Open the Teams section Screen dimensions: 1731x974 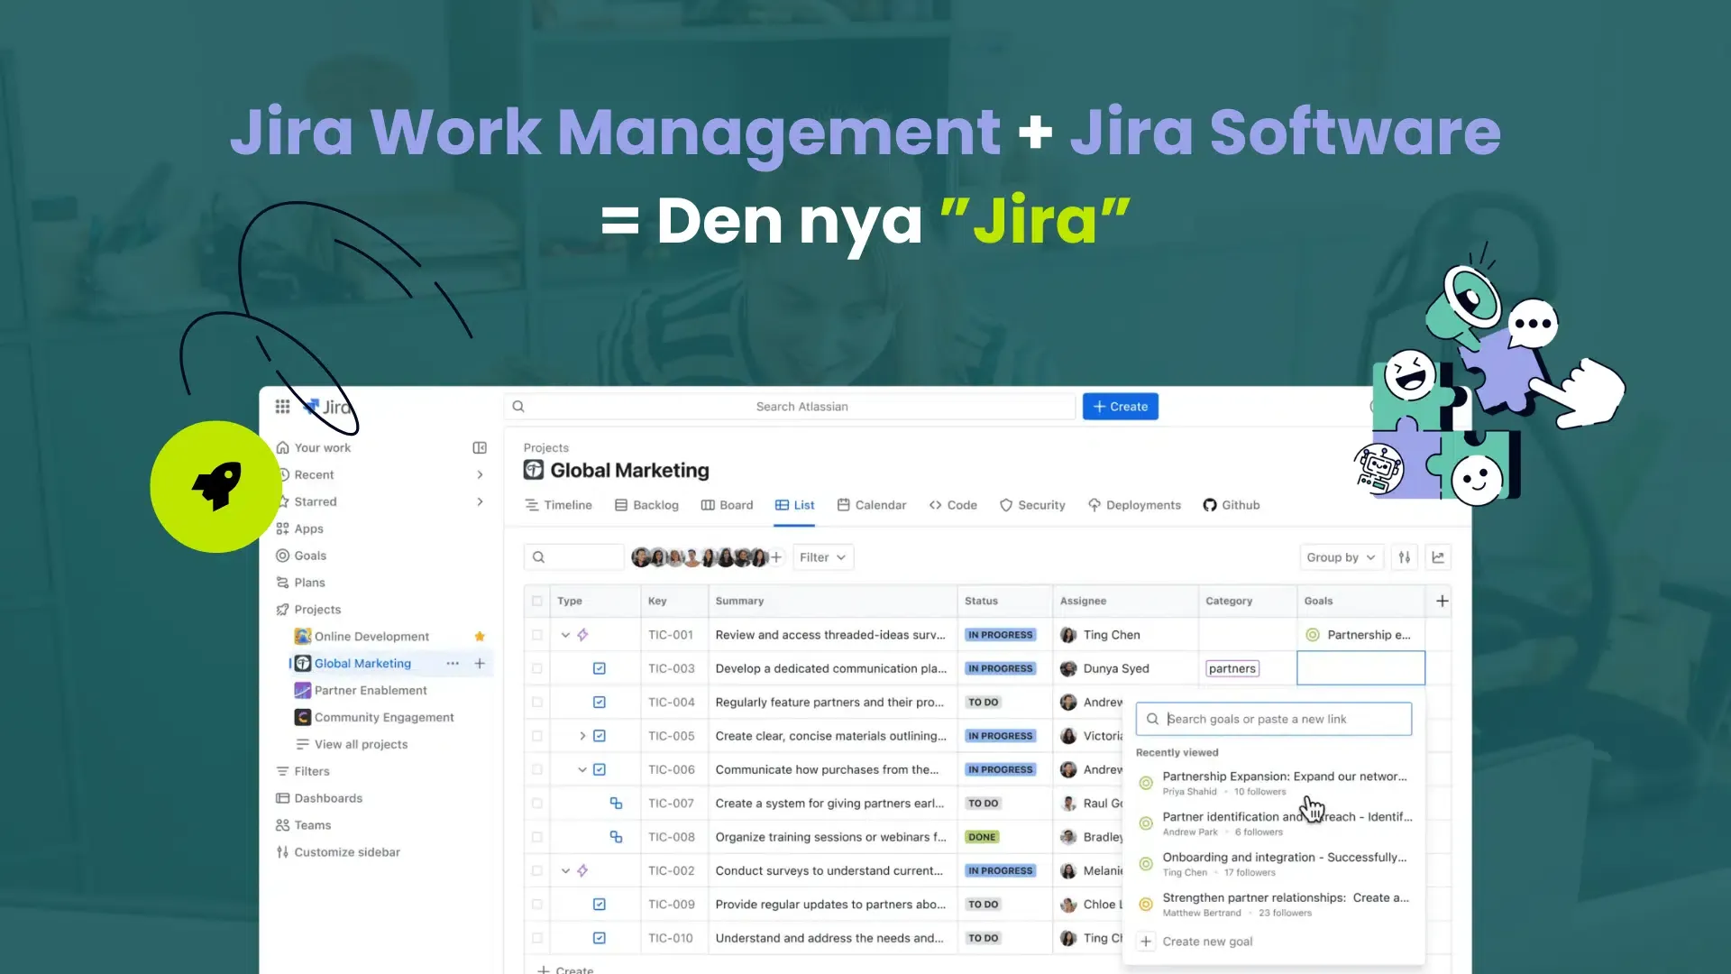(312, 824)
